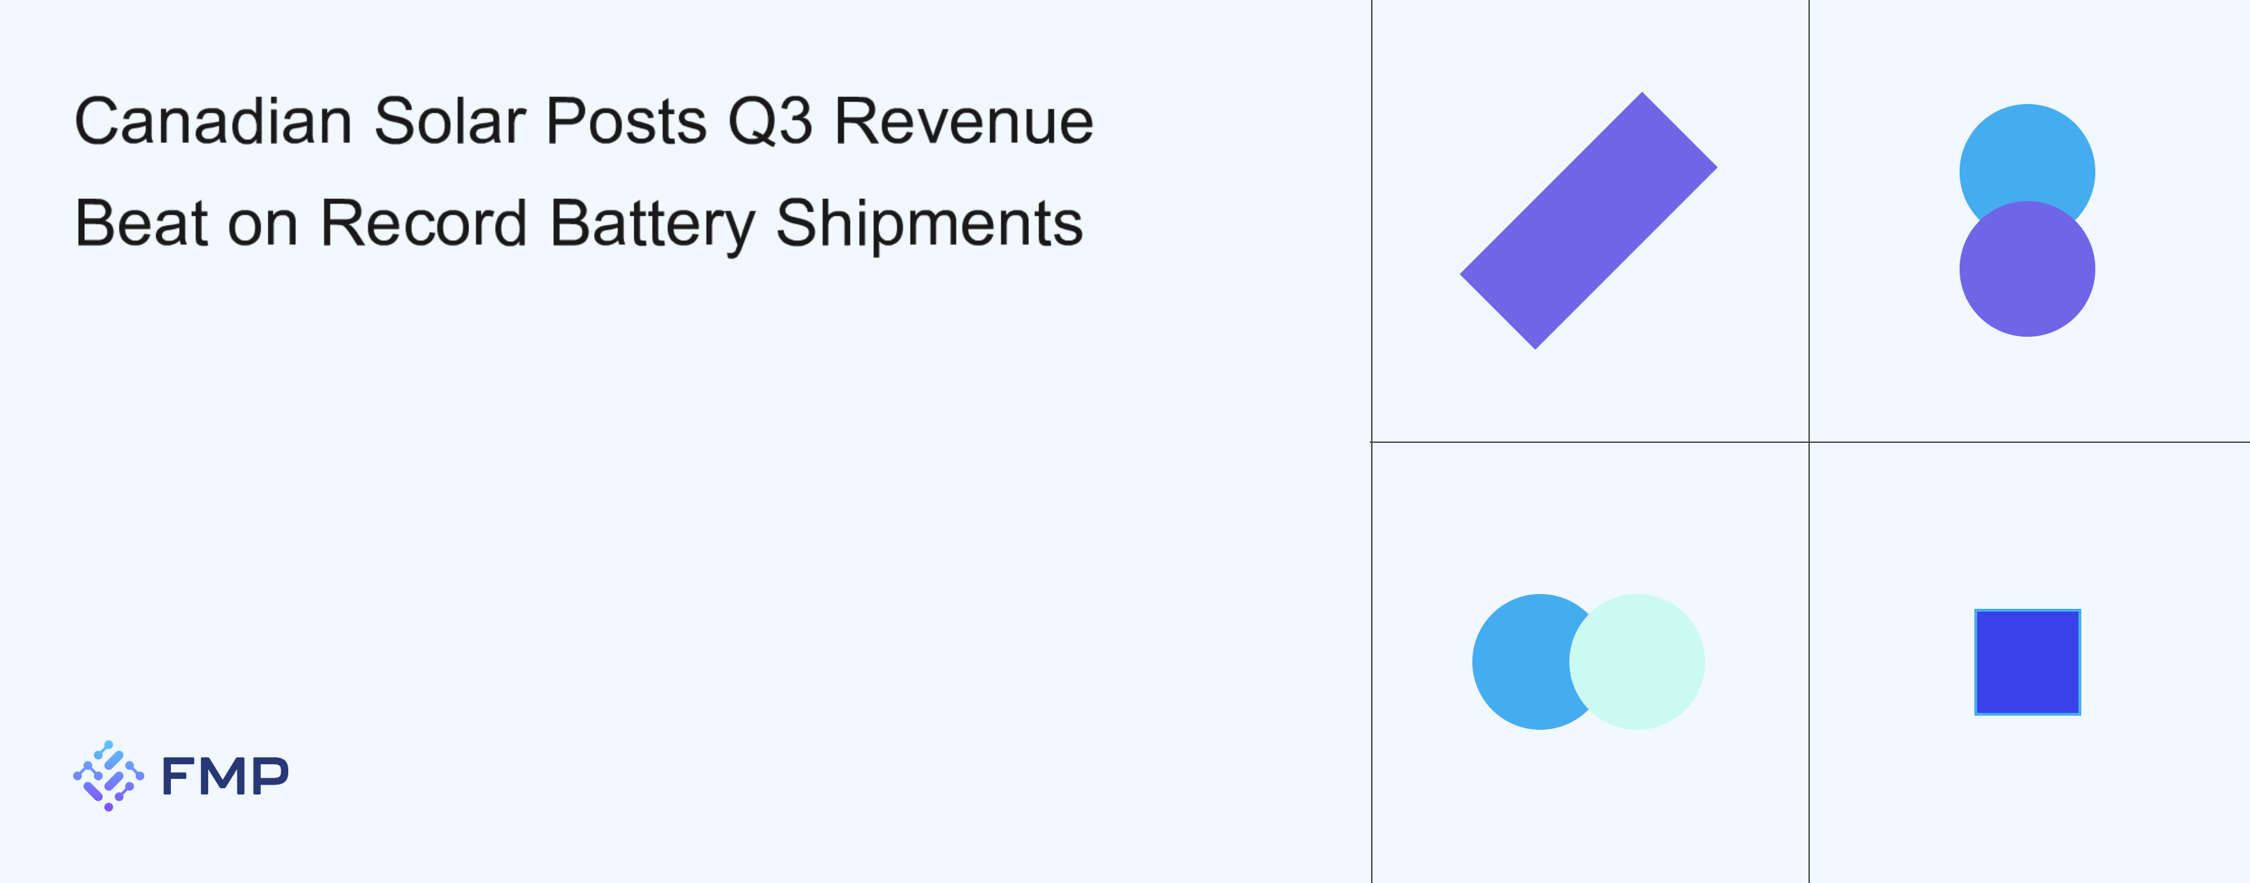Click the word "Canadian" in the headline

[x=213, y=122]
